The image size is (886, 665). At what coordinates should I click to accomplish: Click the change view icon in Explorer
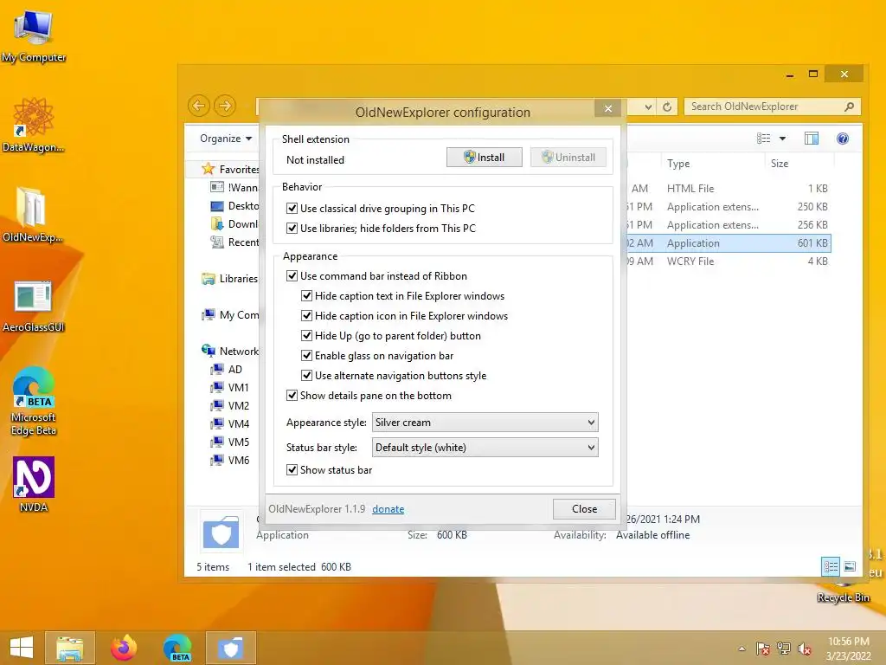763,139
